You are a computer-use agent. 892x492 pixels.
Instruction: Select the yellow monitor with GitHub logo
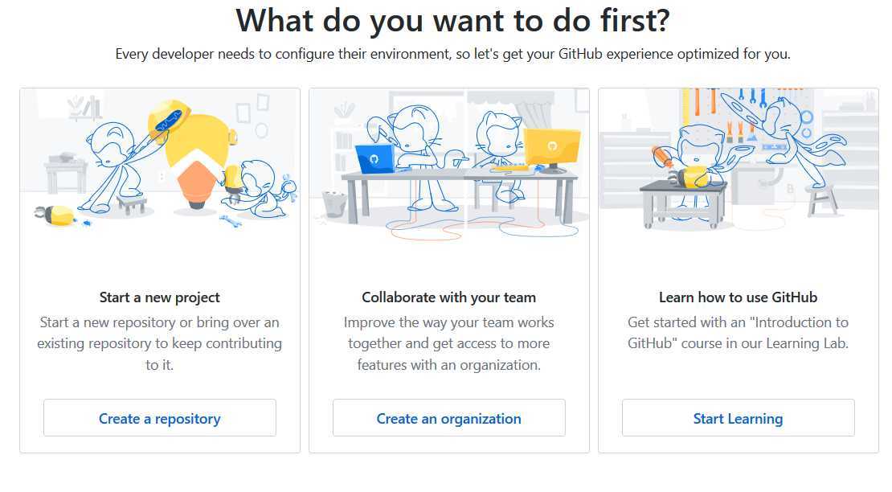point(552,147)
